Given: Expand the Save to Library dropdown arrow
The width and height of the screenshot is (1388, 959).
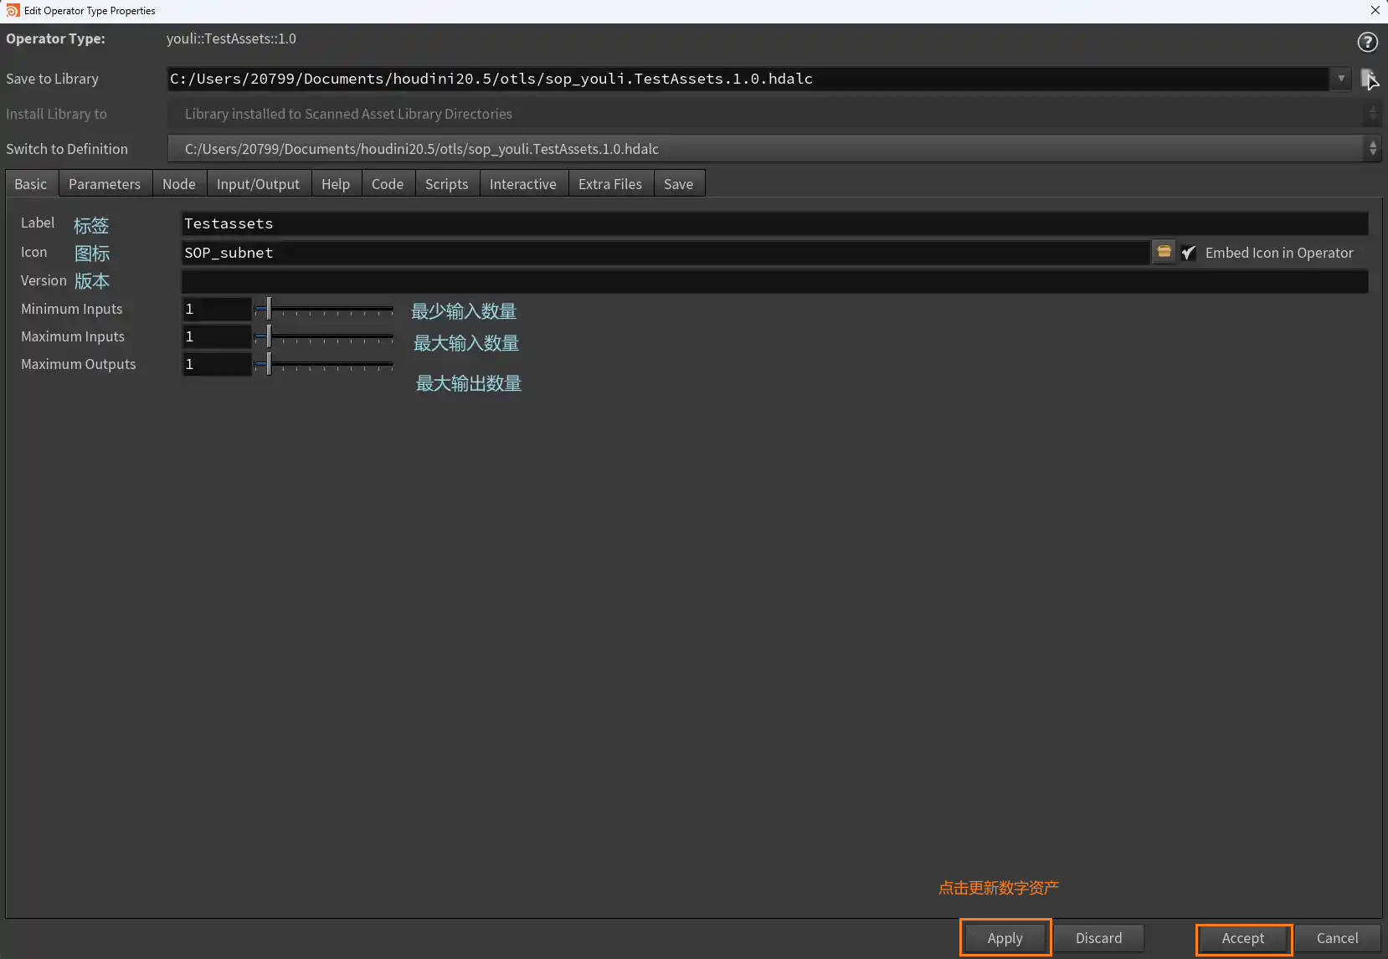Looking at the screenshot, I should (1340, 79).
